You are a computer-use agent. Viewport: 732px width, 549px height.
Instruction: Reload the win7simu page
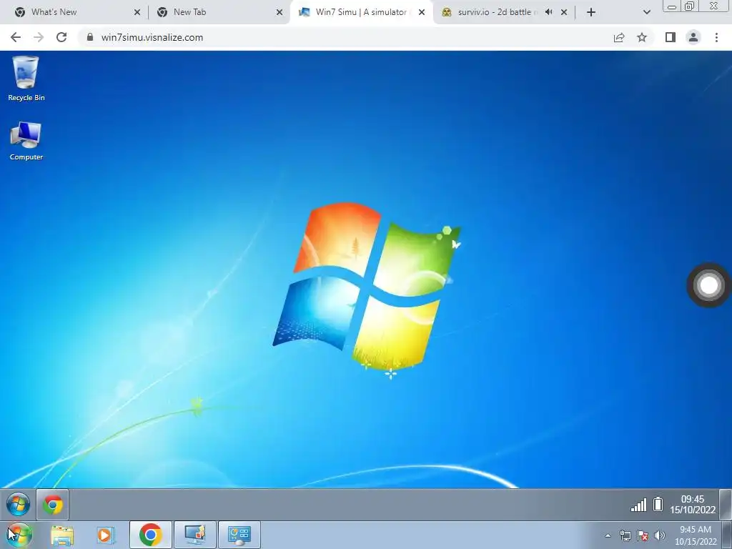click(x=61, y=37)
